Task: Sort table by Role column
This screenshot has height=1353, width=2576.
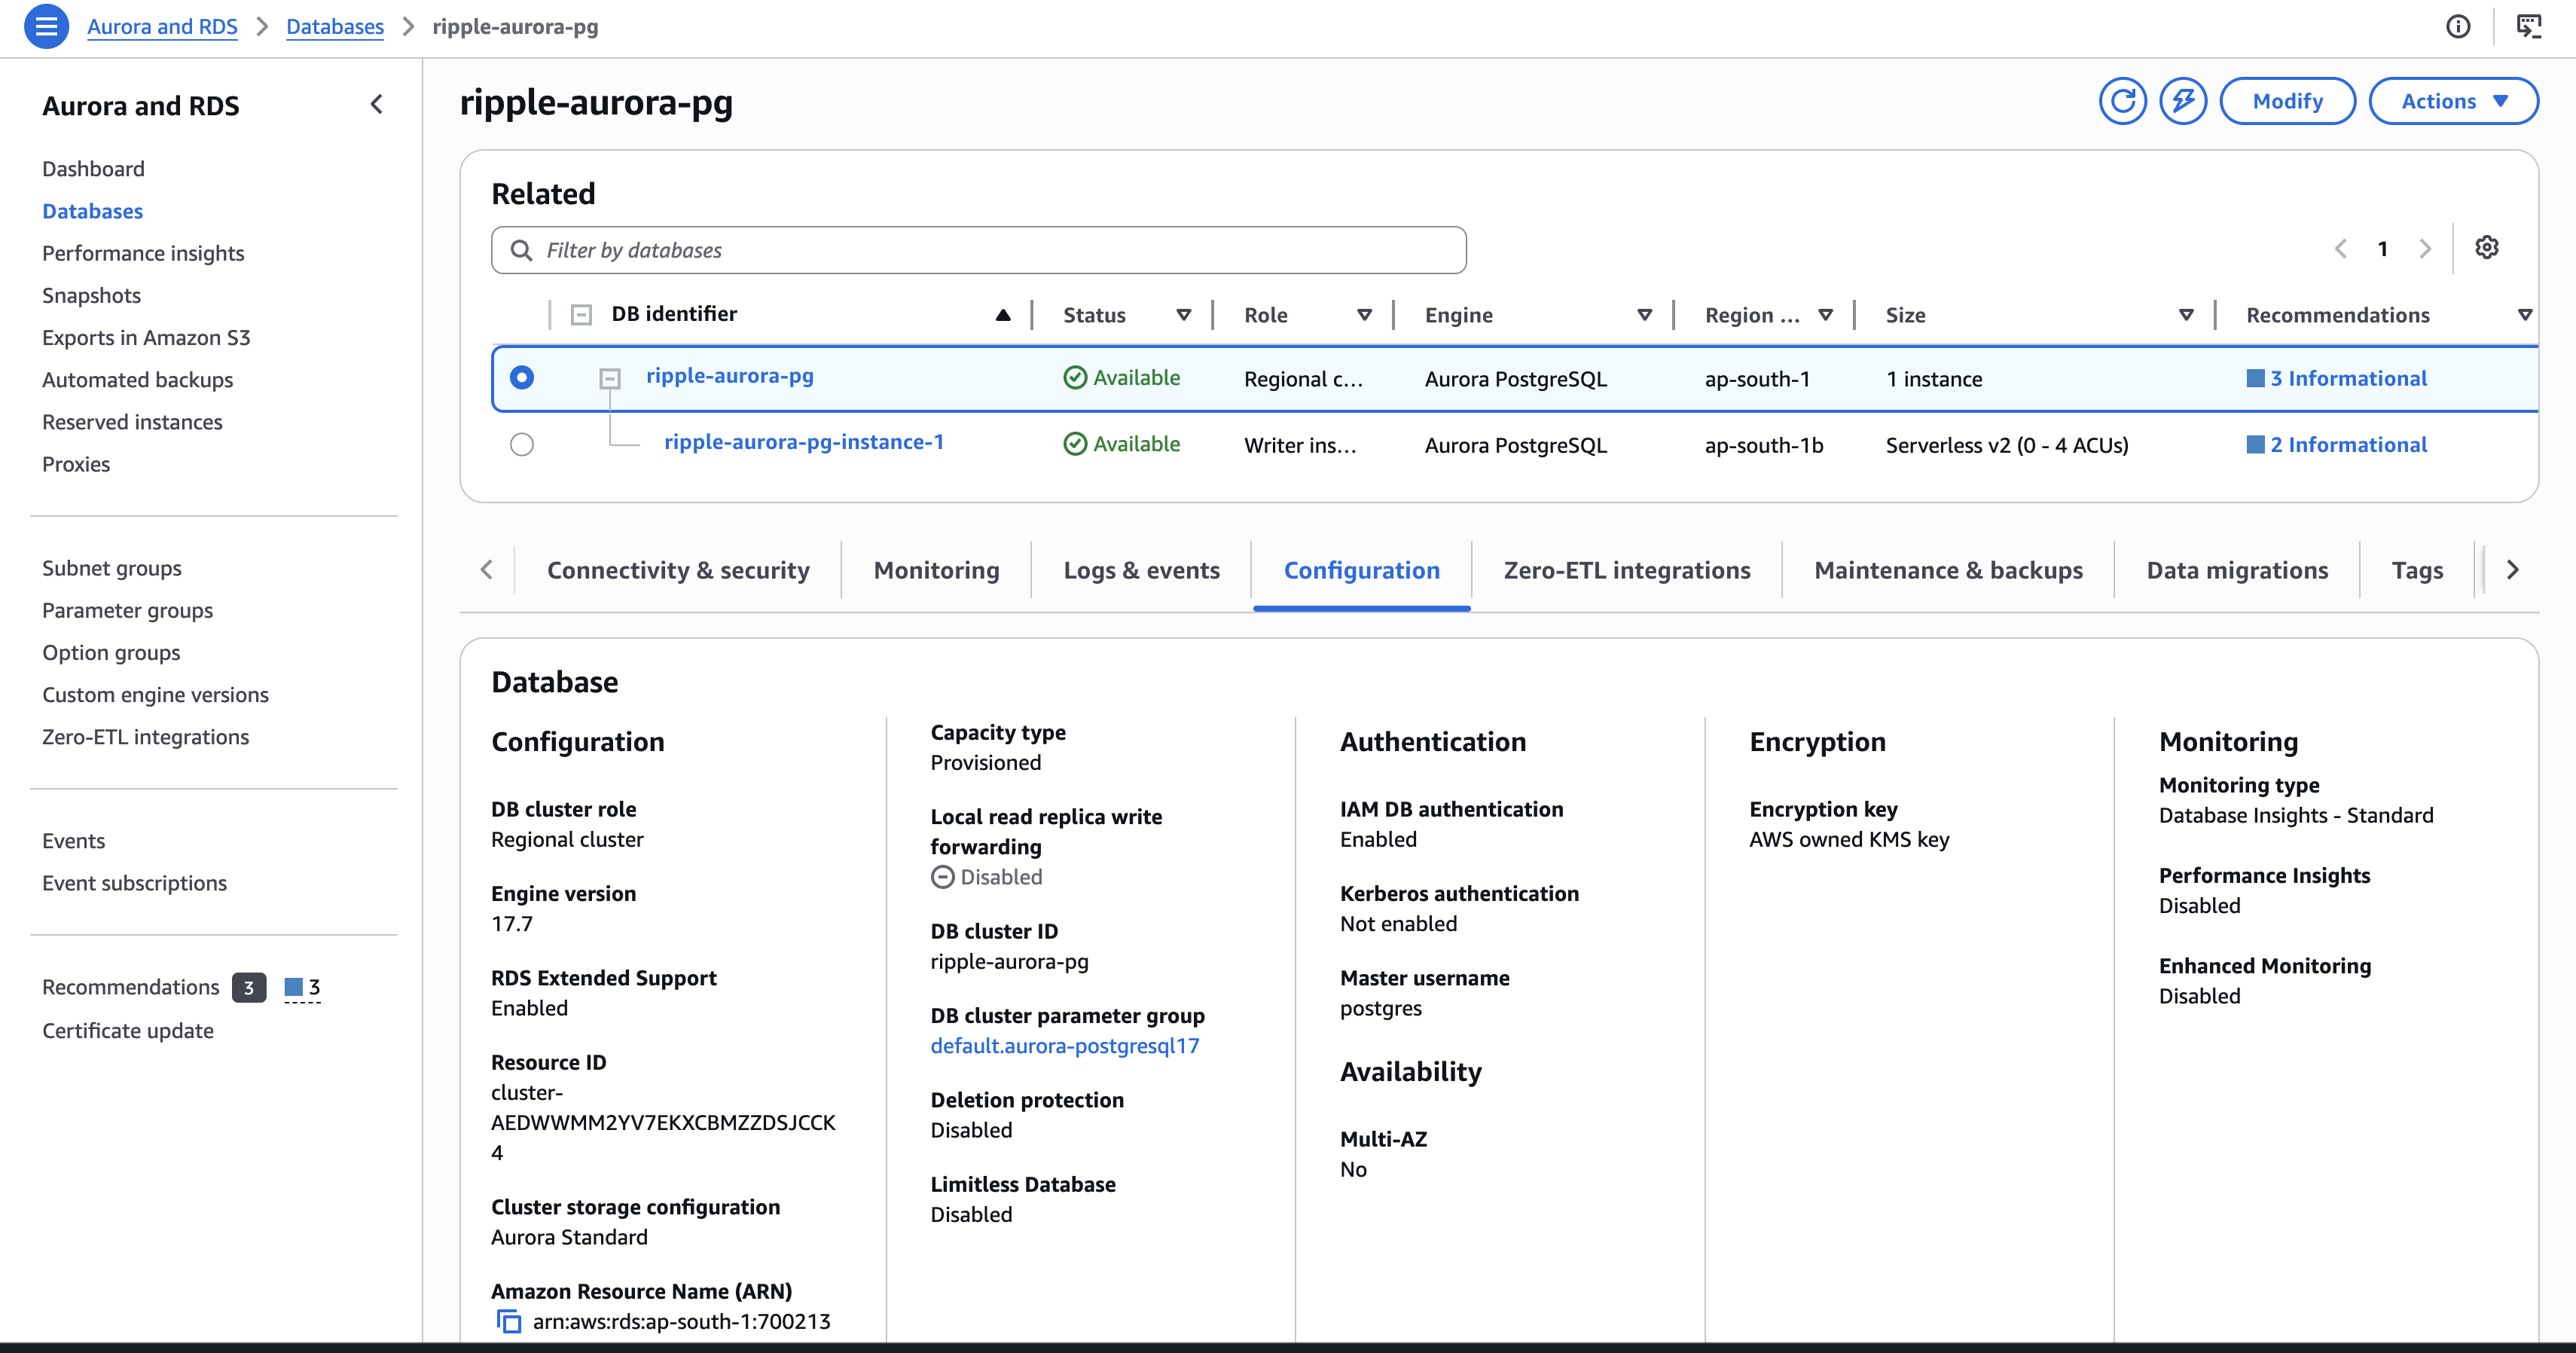Action: coord(1364,315)
